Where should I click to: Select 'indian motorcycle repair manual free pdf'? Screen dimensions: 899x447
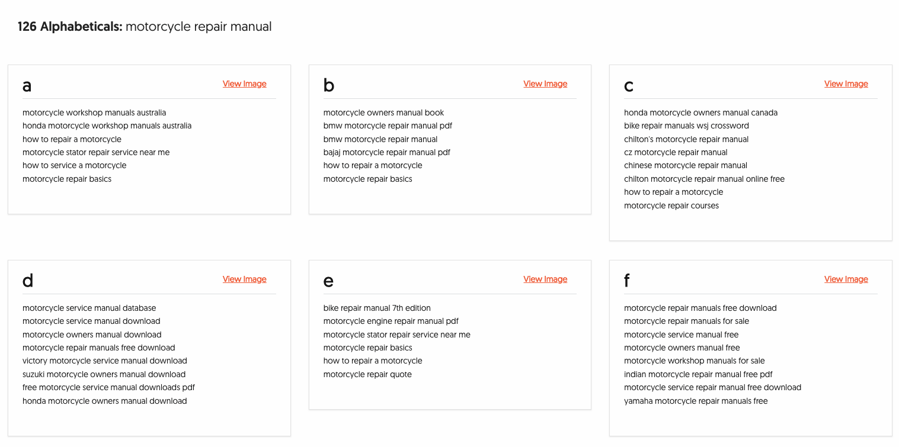tap(698, 374)
